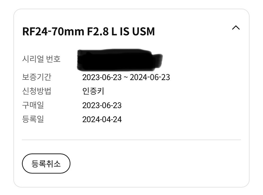This screenshot has height=195, width=263.
Task: Click the tilde between the warranty dates
Action: coord(126,77)
